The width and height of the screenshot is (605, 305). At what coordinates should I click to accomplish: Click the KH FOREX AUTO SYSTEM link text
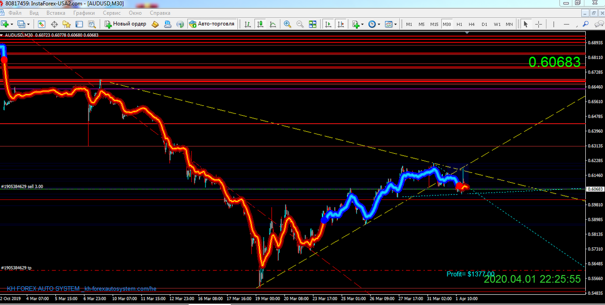(82, 289)
